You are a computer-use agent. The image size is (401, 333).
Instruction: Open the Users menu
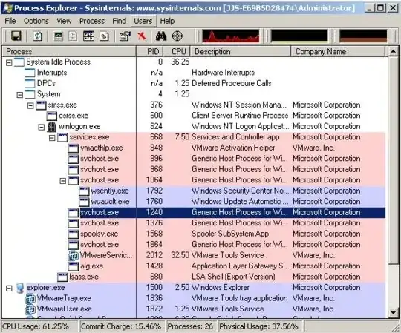[x=143, y=21]
